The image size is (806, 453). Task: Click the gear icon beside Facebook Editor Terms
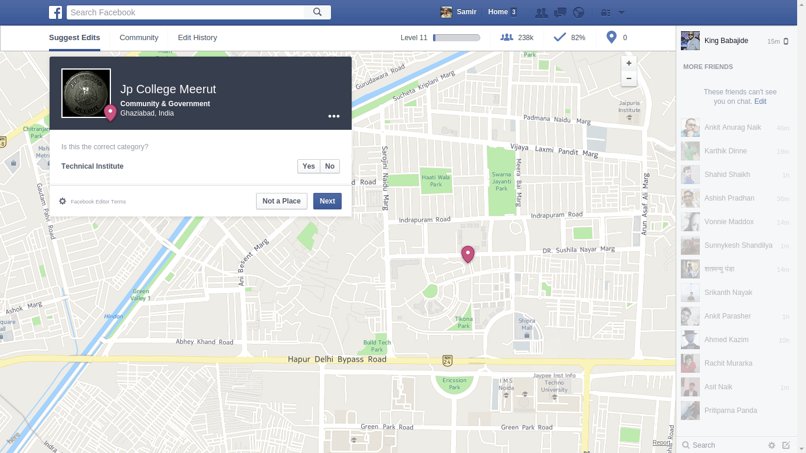tap(63, 201)
